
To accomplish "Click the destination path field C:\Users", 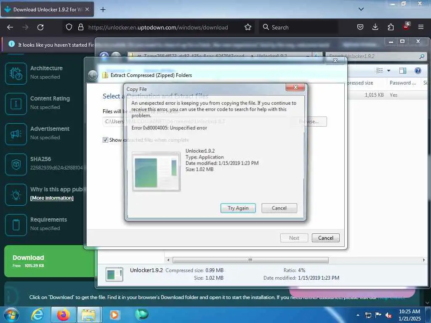I will (x=196, y=122).
